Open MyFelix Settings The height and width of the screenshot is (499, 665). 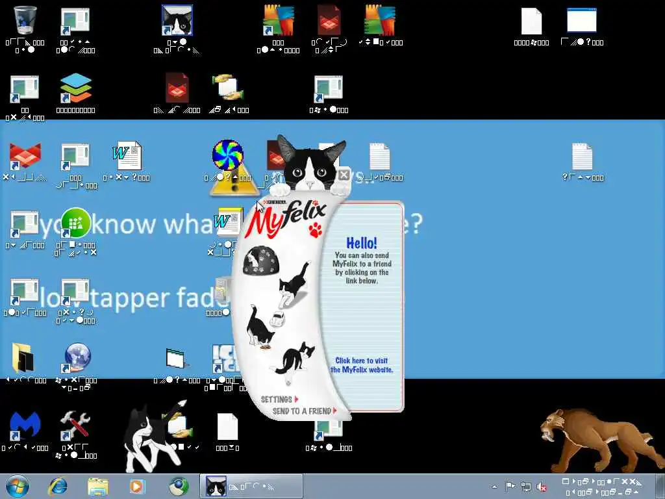point(280,400)
